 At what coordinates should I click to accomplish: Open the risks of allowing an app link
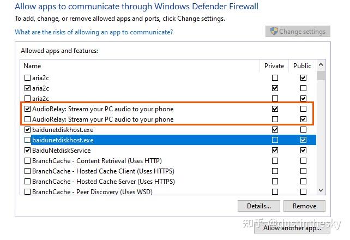[x=94, y=32]
